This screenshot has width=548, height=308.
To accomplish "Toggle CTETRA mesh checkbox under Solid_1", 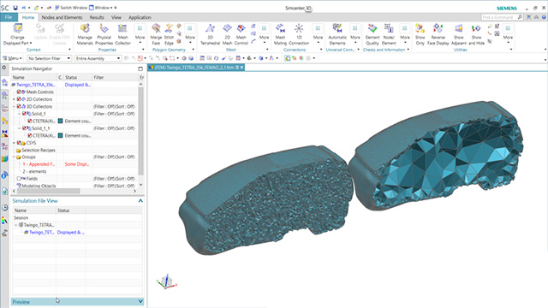I will (x=30, y=121).
